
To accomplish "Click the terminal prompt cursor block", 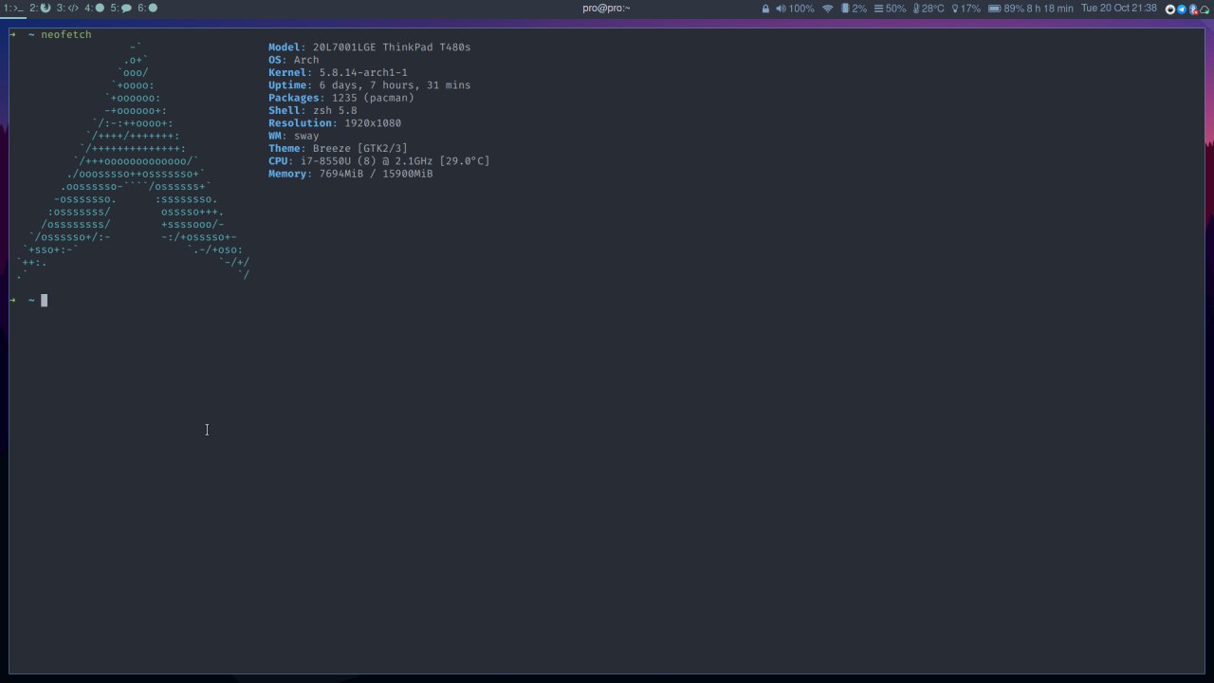I will tap(44, 301).
